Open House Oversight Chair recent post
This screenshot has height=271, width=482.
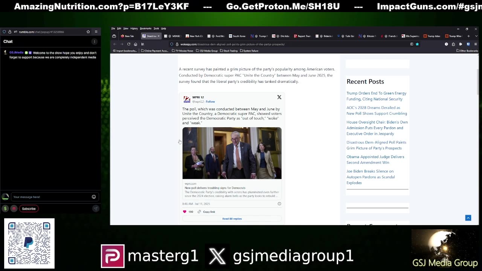coord(377,128)
